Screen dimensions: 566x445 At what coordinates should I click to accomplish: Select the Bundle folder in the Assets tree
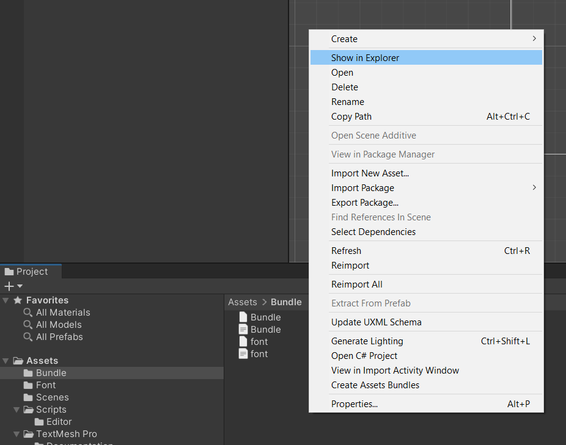click(112, 373)
